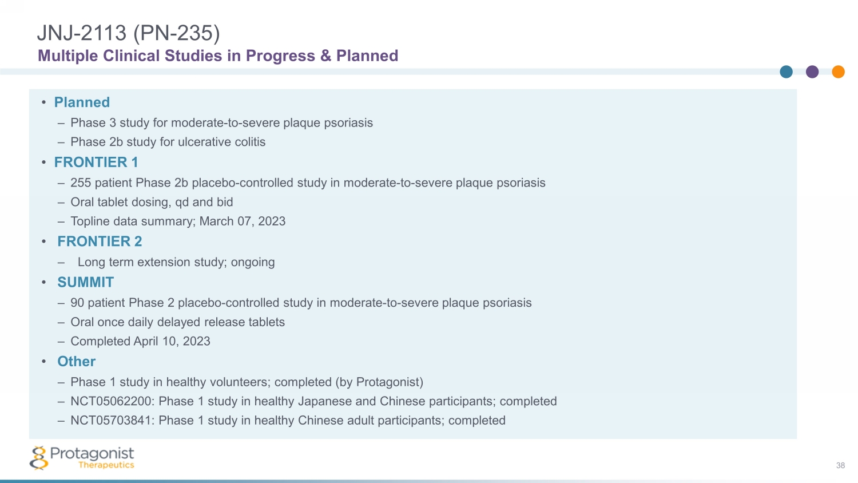Select the SUMMIT heading

pyautogui.click(x=86, y=282)
